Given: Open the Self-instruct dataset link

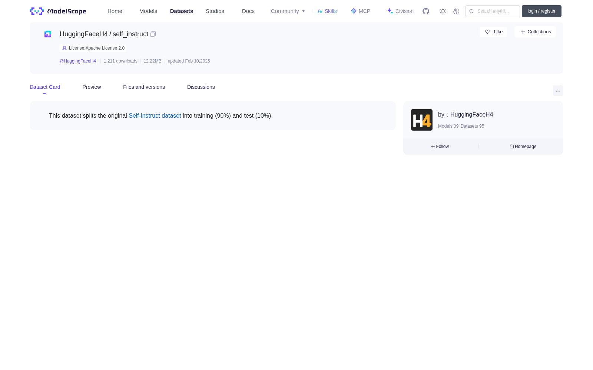Looking at the screenshot, I should click(155, 116).
